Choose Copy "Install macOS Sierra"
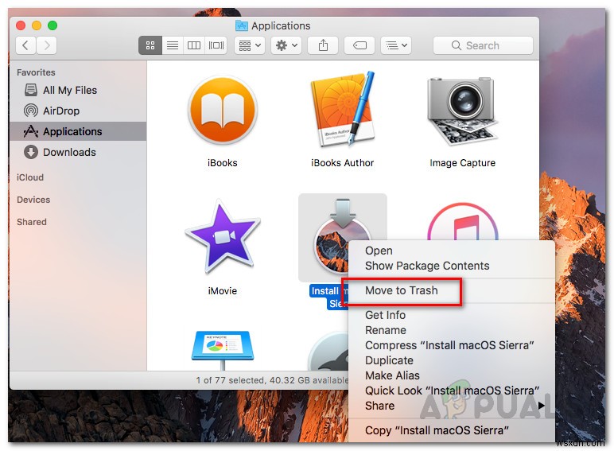This screenshot has height=451, width=614. pos(452,430)
